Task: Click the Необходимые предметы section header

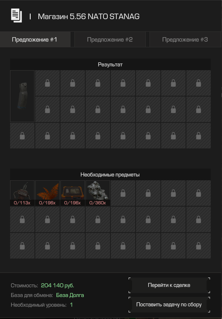Action: (x=110, y=174)
